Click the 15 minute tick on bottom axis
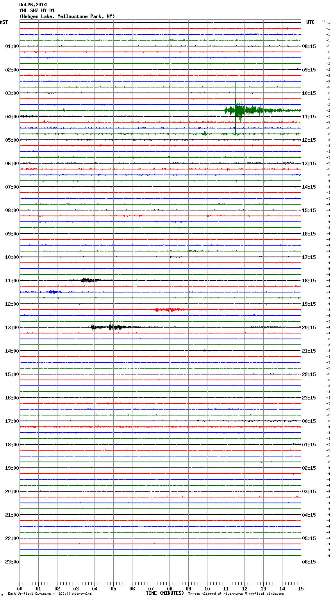 click(x=301, y=588)
